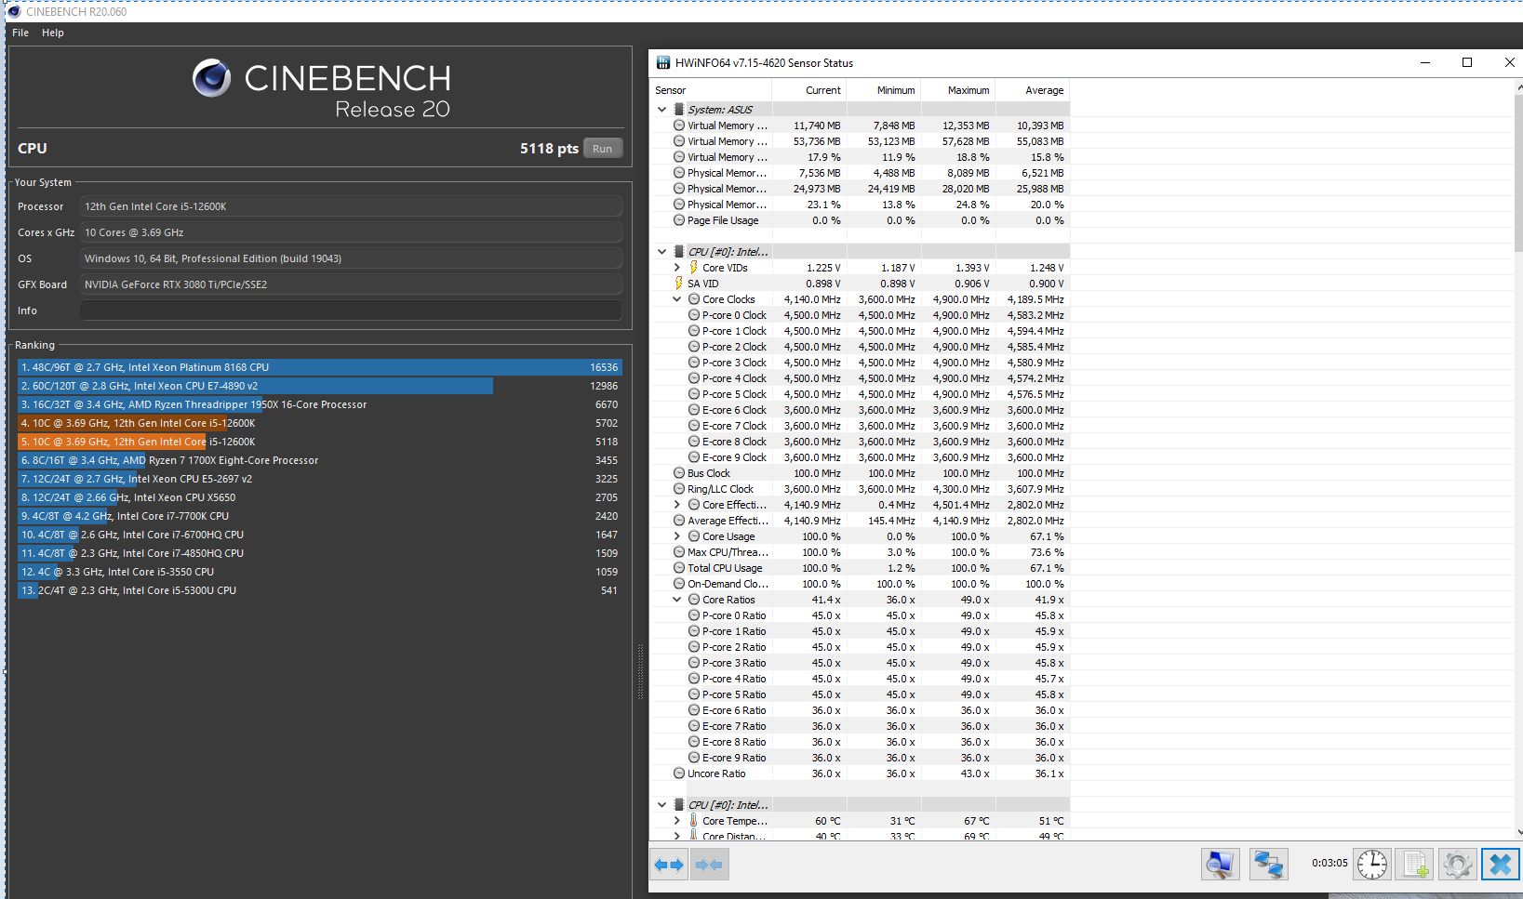
Task: Close sensors with blue X icon
Action: 1500,865
